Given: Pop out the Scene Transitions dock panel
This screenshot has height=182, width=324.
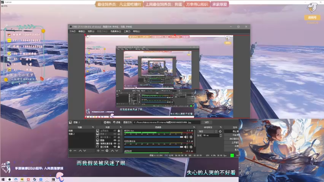Looking at the screenshot, I should [221, 127].
